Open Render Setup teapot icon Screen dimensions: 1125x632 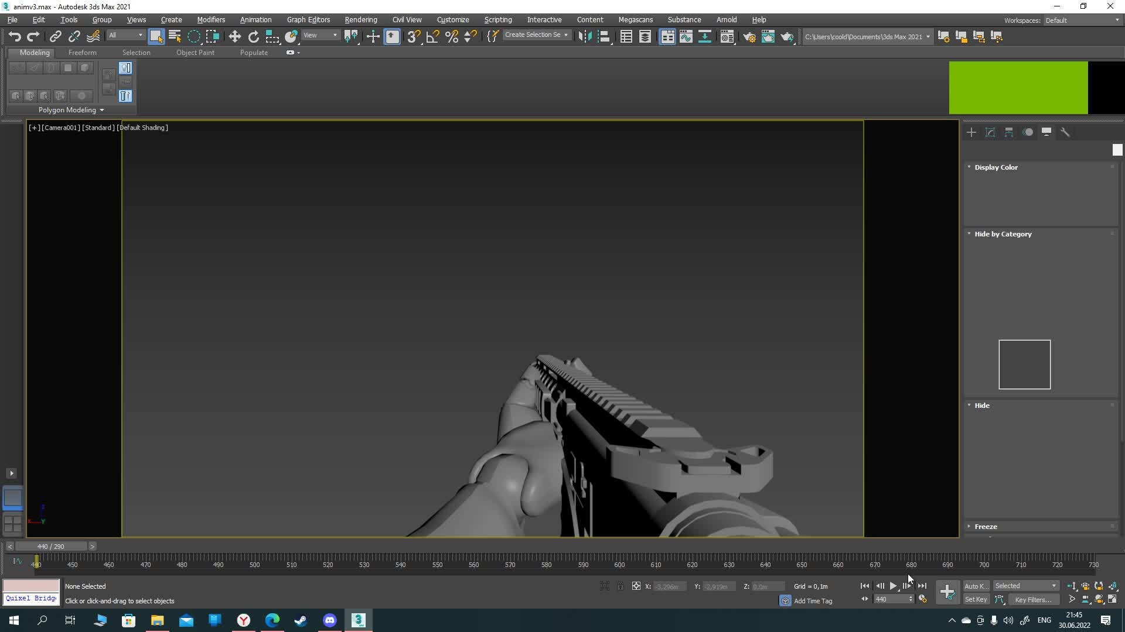click(749, 37)
